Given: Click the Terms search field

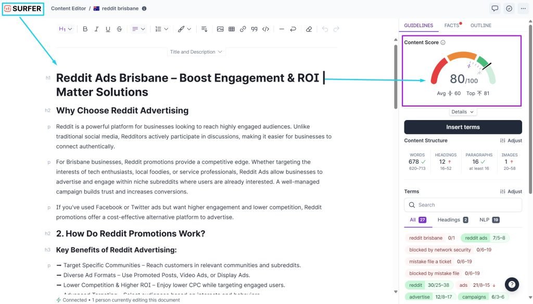Looking at the screenshot, I should pyautogui.click(x=463, y=205).
